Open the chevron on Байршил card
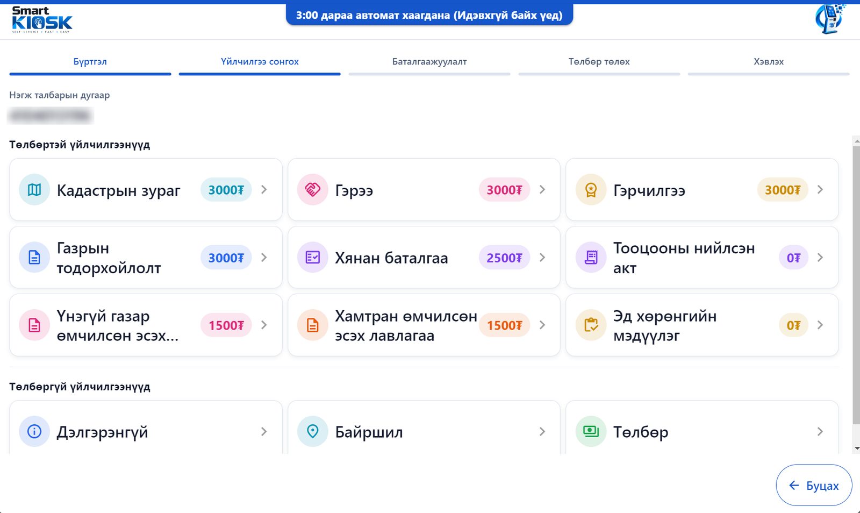 coord(542,432)
